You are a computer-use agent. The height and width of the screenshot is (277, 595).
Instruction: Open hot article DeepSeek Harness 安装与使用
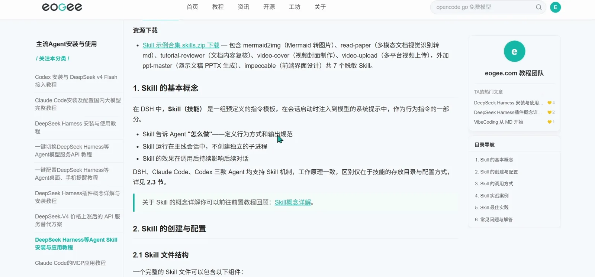tap(508, 103)
